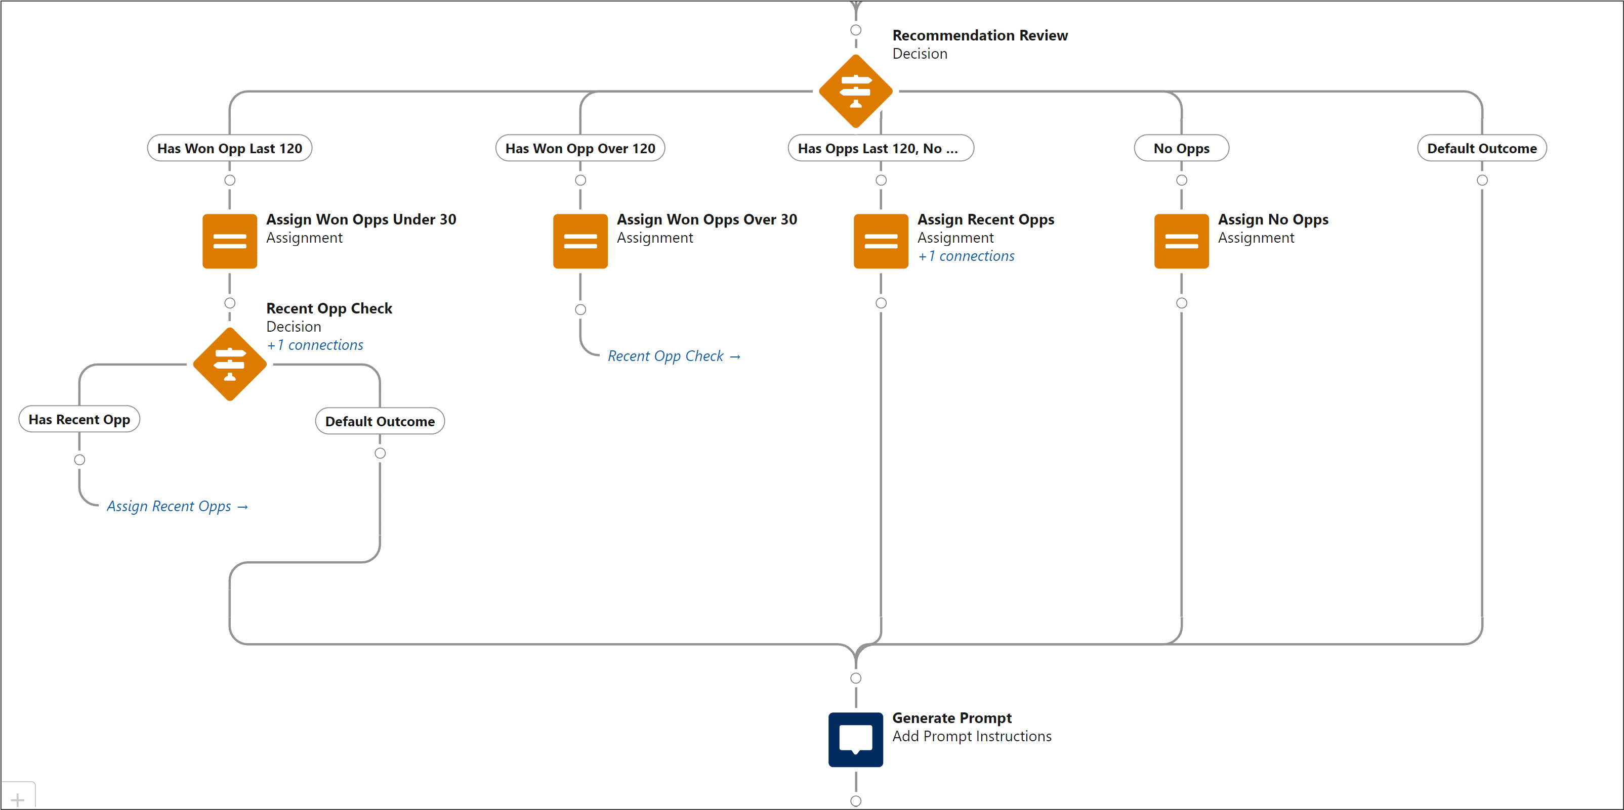Add element below Assign Recent Opps node
1624x810 pixels.
pyautogui.click(x=881, y=303)
